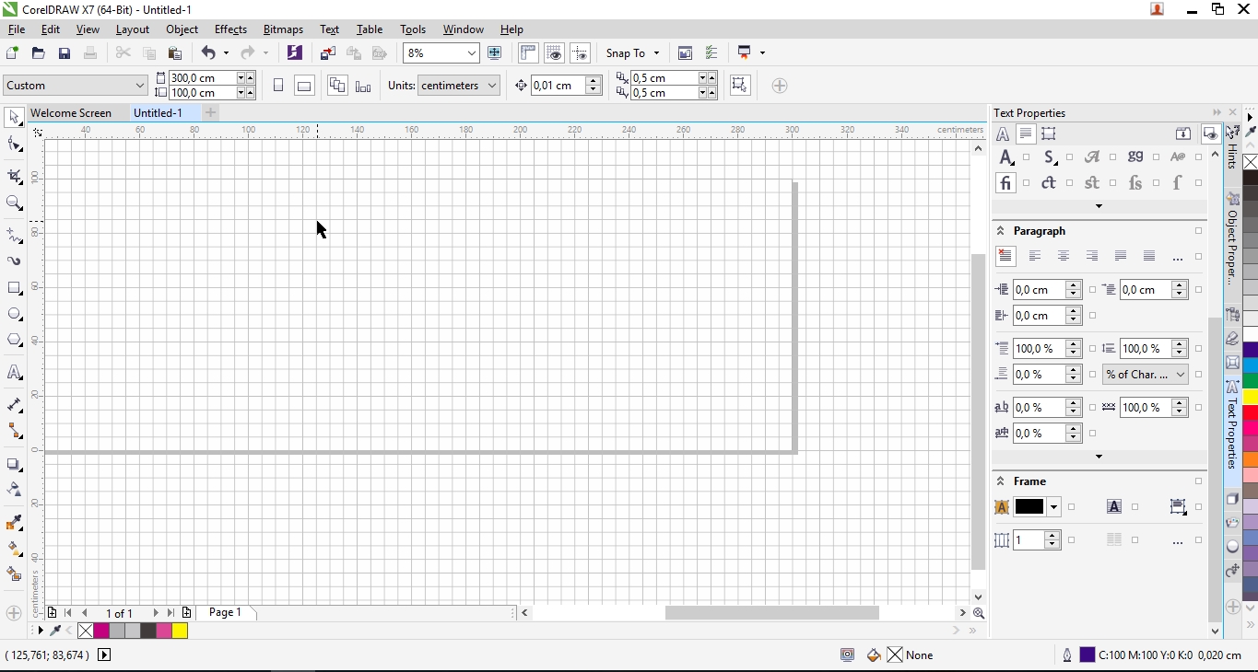Toggle landscape page orientation
The width and height of the screenshot is (1258, 672).
[304, 85]
